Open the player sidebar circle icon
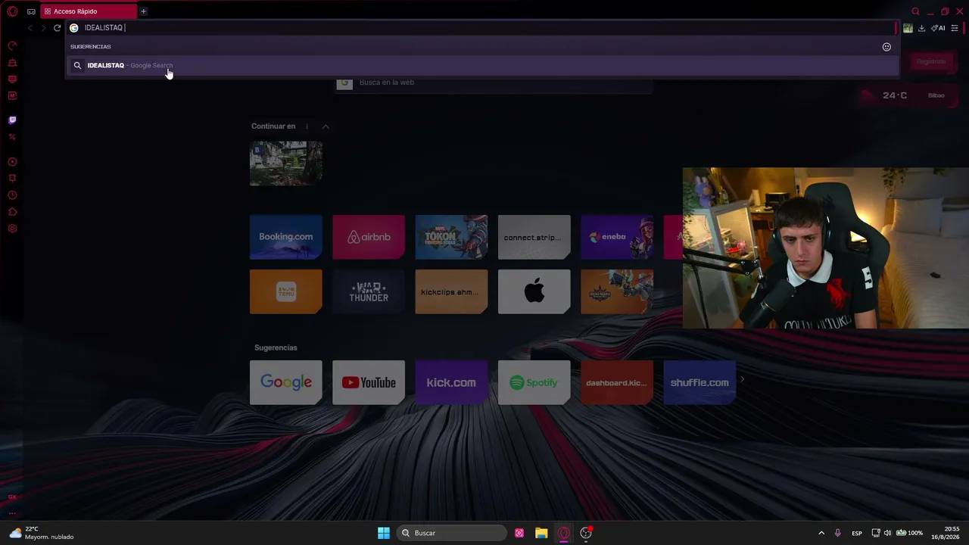 click(x=12, y=162)
